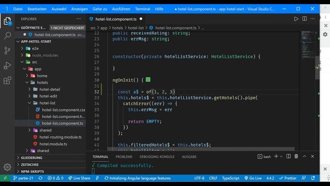
Task: Maximize terminal panel with up chevron
Action: point(304,156)
